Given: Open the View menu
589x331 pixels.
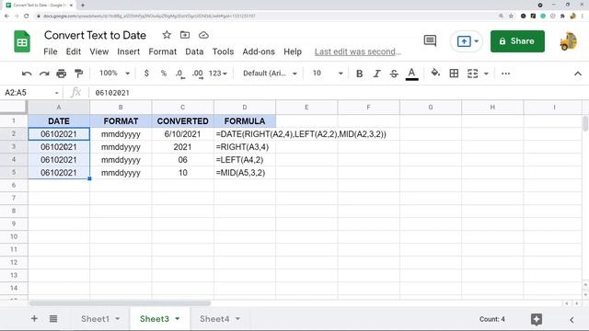Looking at the screenshot, I should pos(99,51).
